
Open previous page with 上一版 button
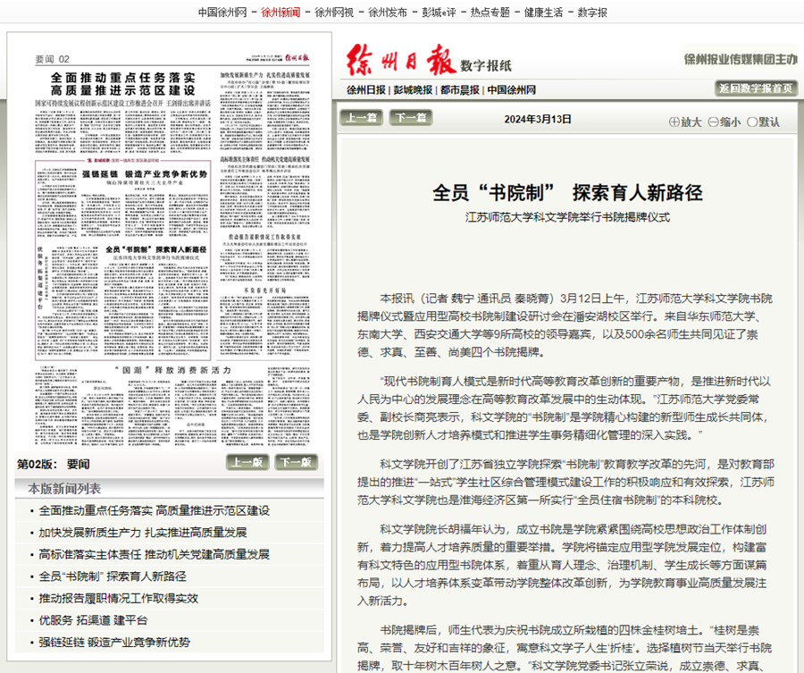pyautogui.click(x=247, y=463)
